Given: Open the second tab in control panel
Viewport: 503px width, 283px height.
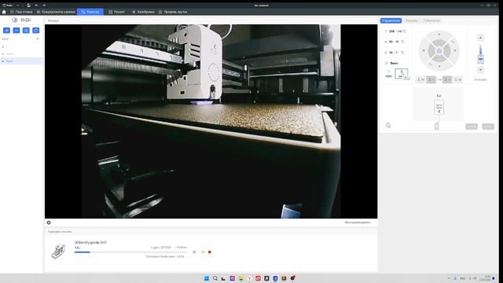Looking at the screenshot, I should (x=411, y=20).
